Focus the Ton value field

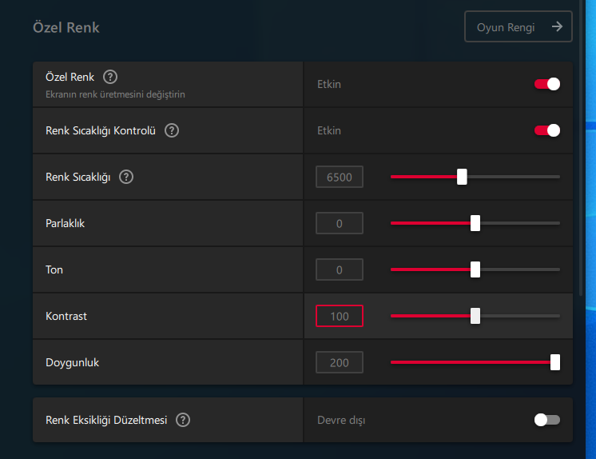[340, 269]
